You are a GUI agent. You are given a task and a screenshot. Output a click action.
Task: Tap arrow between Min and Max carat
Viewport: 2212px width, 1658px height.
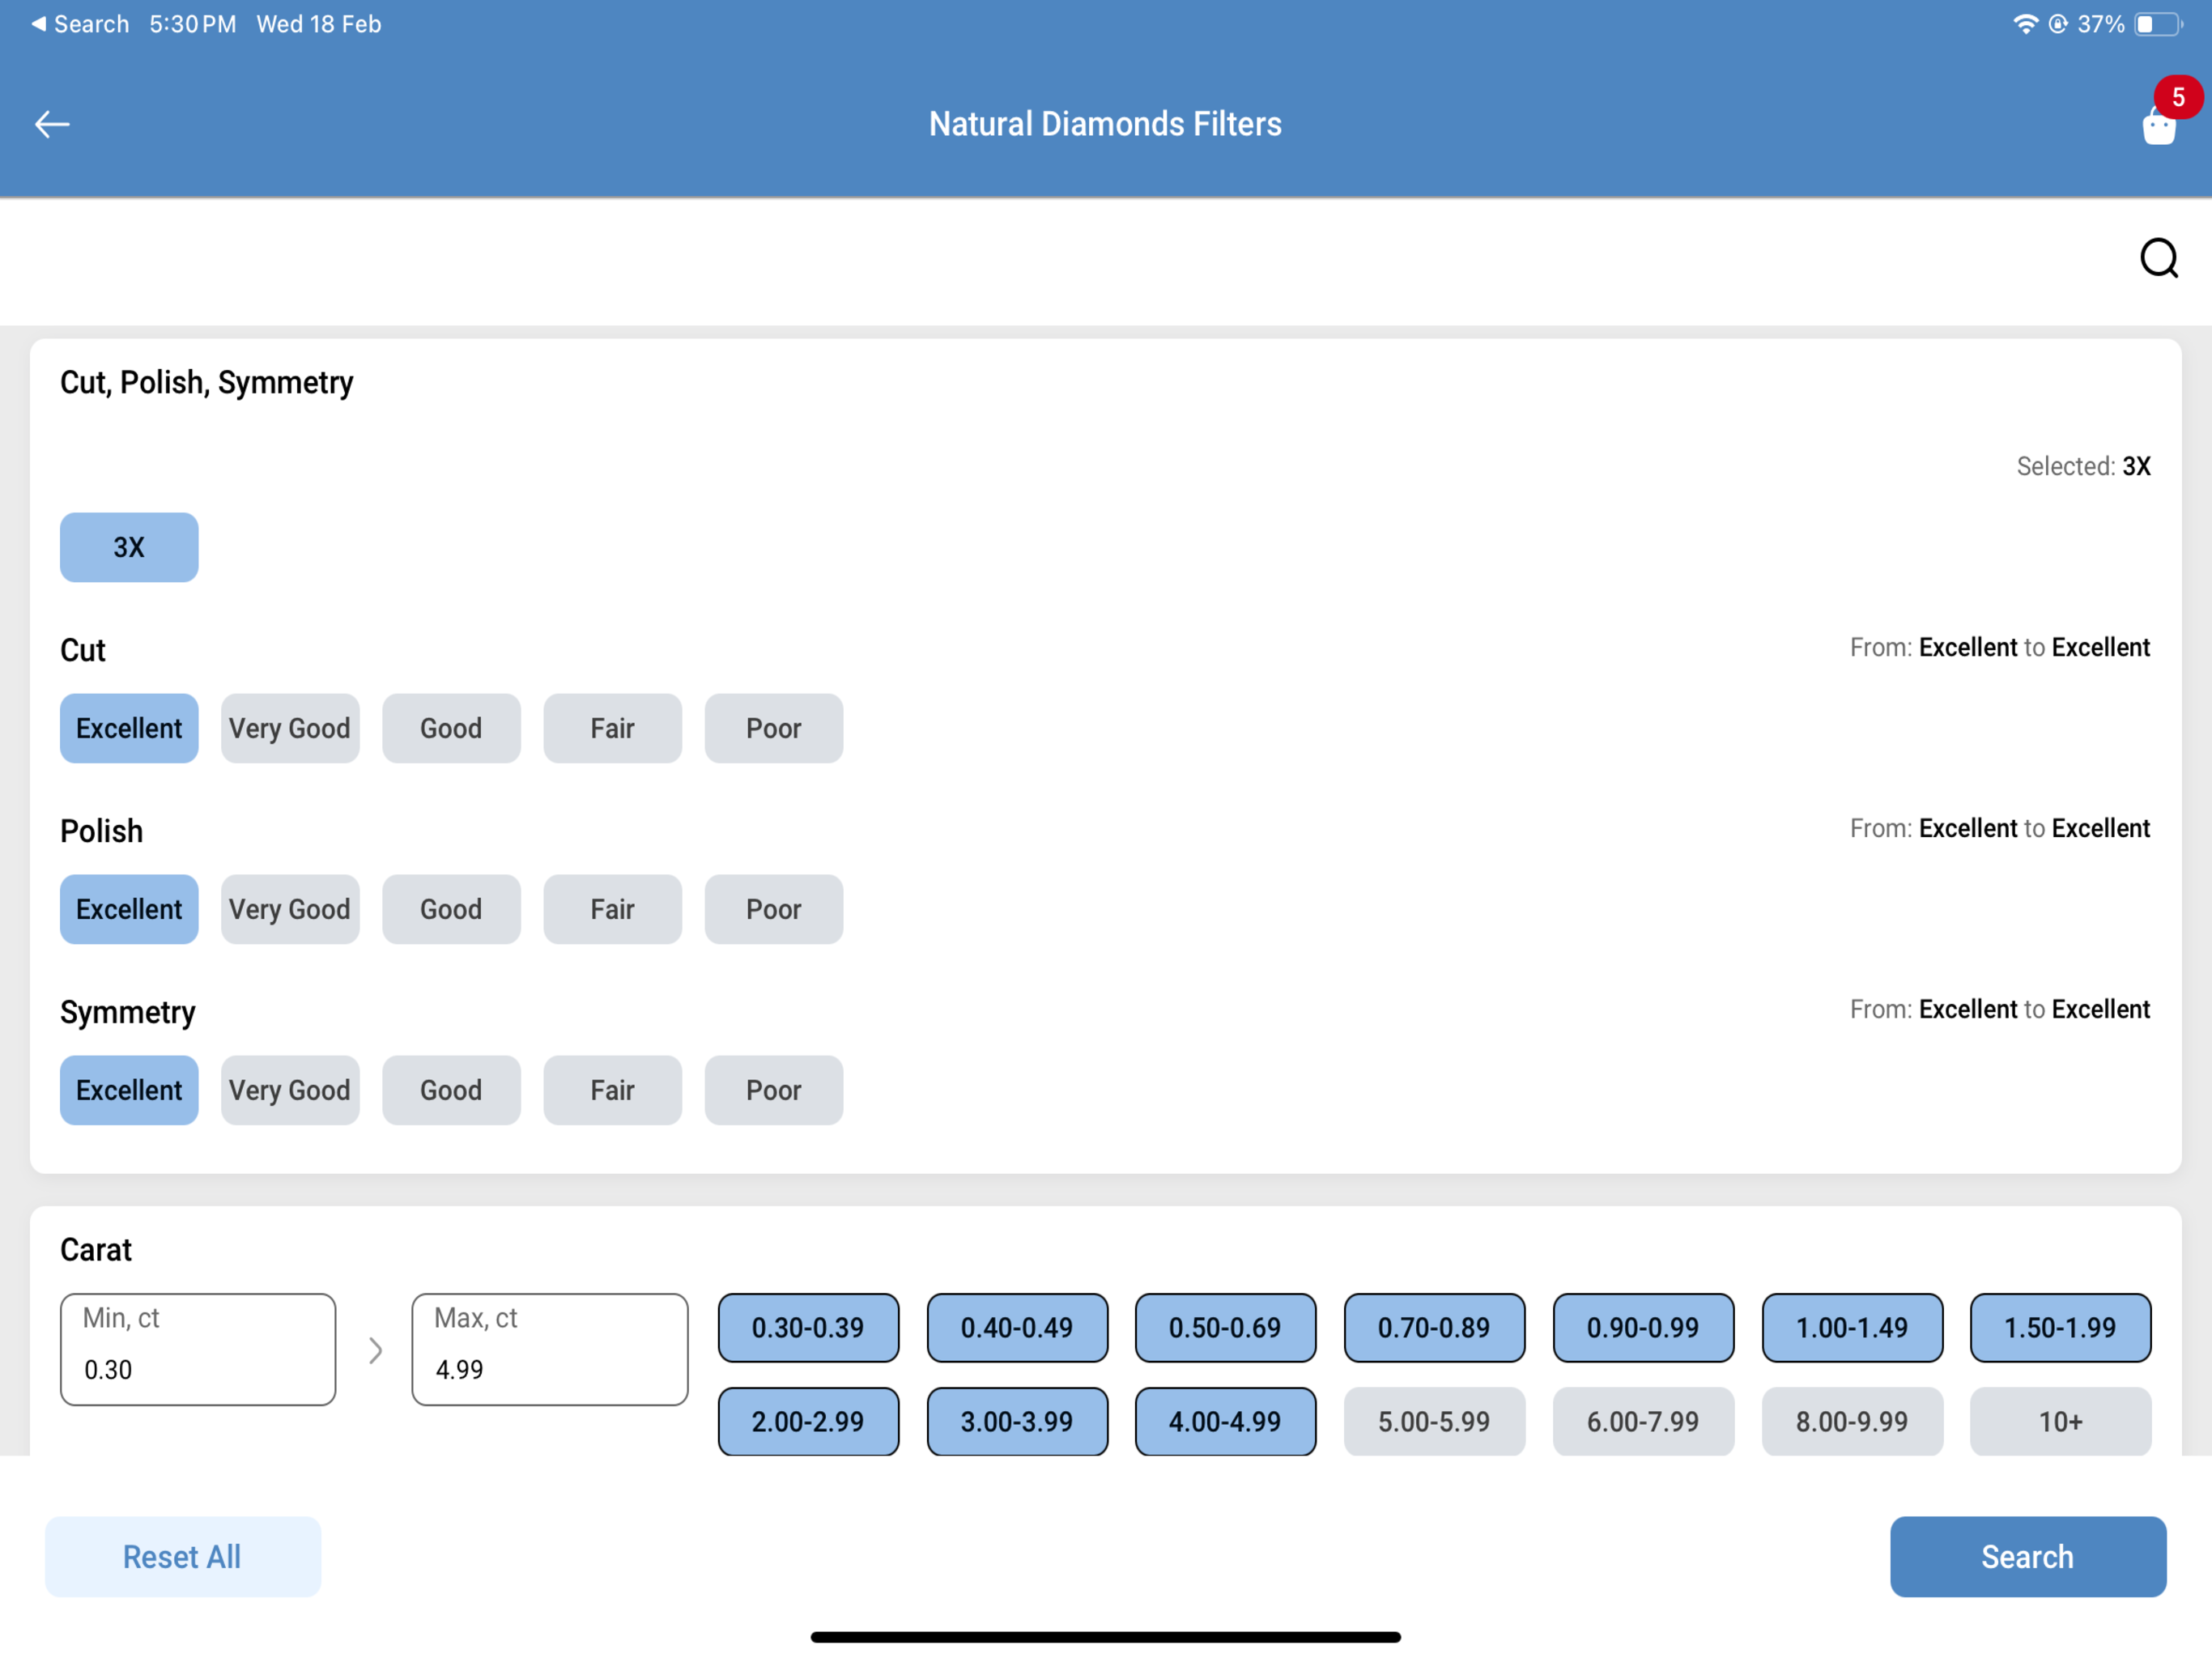pyautogui.click(x=375, y=1350)
